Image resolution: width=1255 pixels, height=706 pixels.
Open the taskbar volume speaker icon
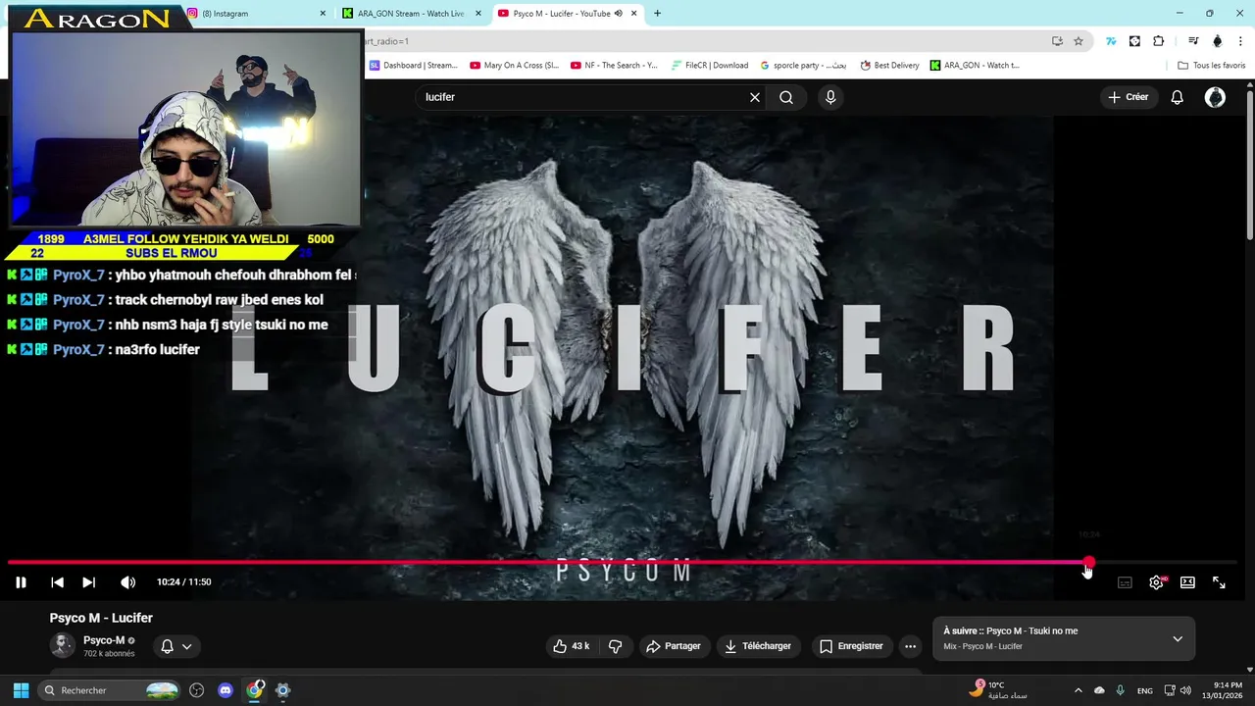point(1186,690)
